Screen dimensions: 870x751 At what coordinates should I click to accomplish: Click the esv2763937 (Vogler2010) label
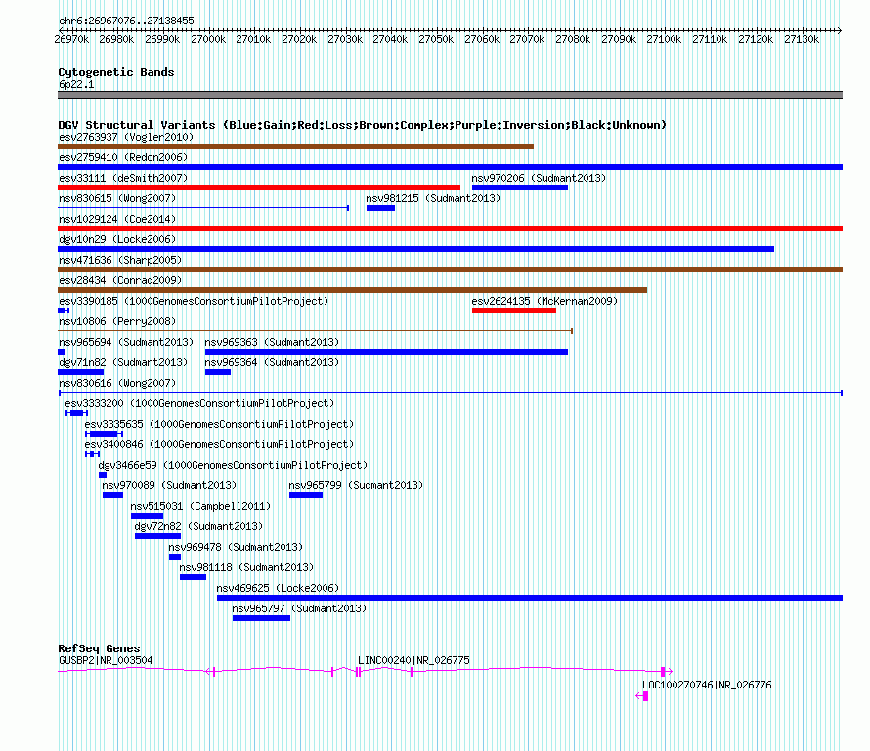click(126, 137)
